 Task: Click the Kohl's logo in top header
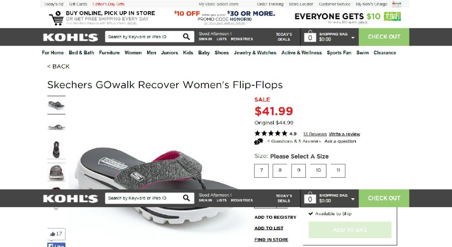[71, 37]
